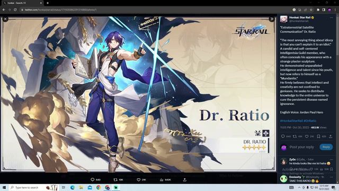Share icon in the post sidebar

click(331, 136)
